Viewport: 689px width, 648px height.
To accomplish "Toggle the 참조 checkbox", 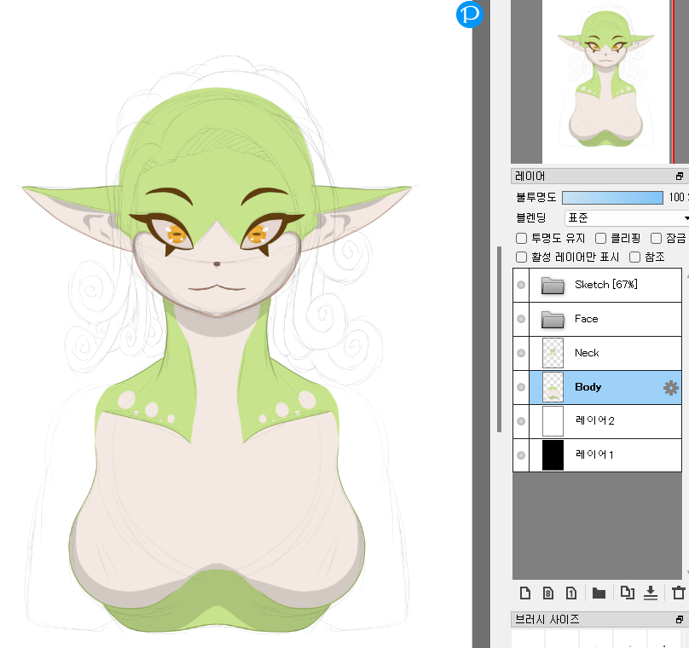I will click(634, 257).
